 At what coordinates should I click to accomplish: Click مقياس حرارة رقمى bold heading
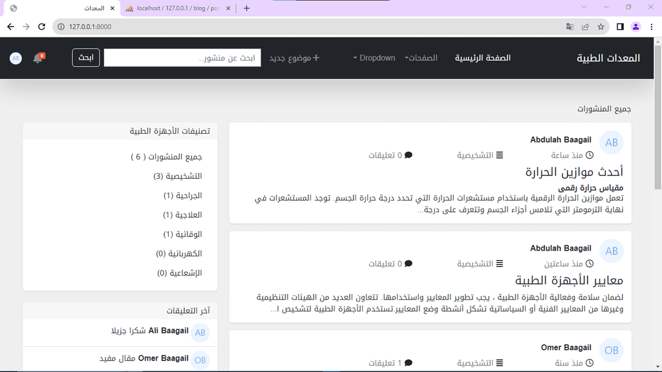click(590, 188)
